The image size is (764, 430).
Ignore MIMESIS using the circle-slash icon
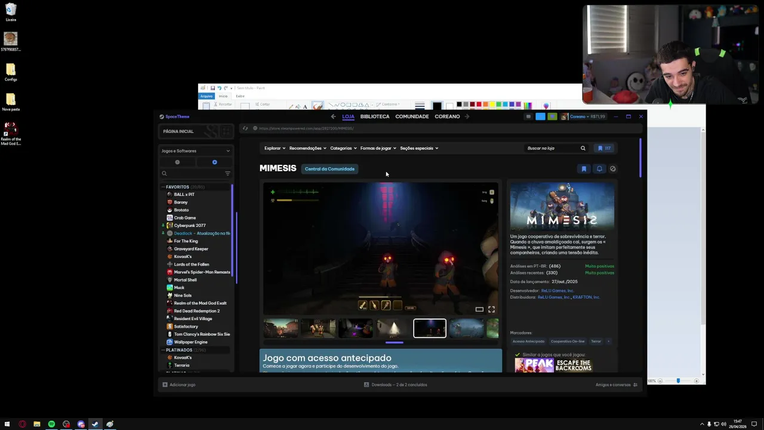click(612, 169)
